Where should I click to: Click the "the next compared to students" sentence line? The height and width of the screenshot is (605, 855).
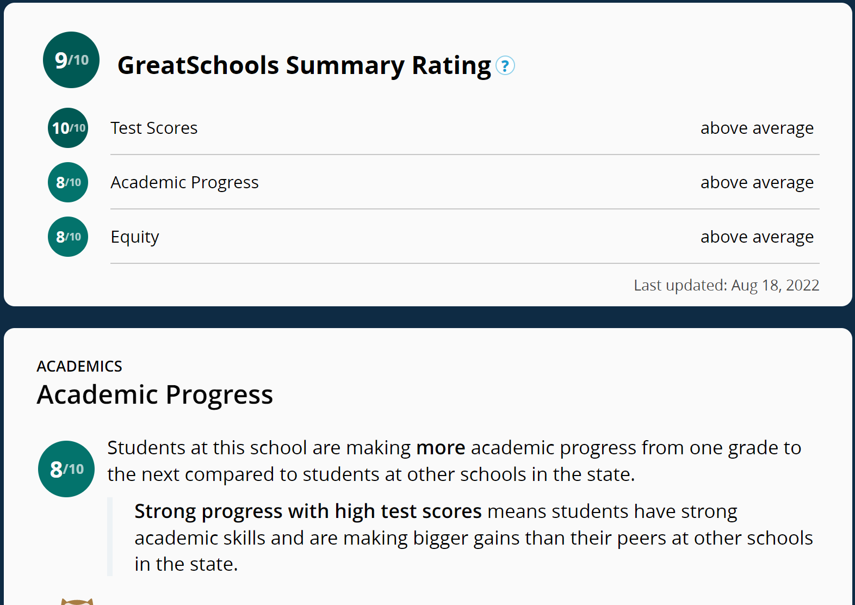[x=370, y=474]
